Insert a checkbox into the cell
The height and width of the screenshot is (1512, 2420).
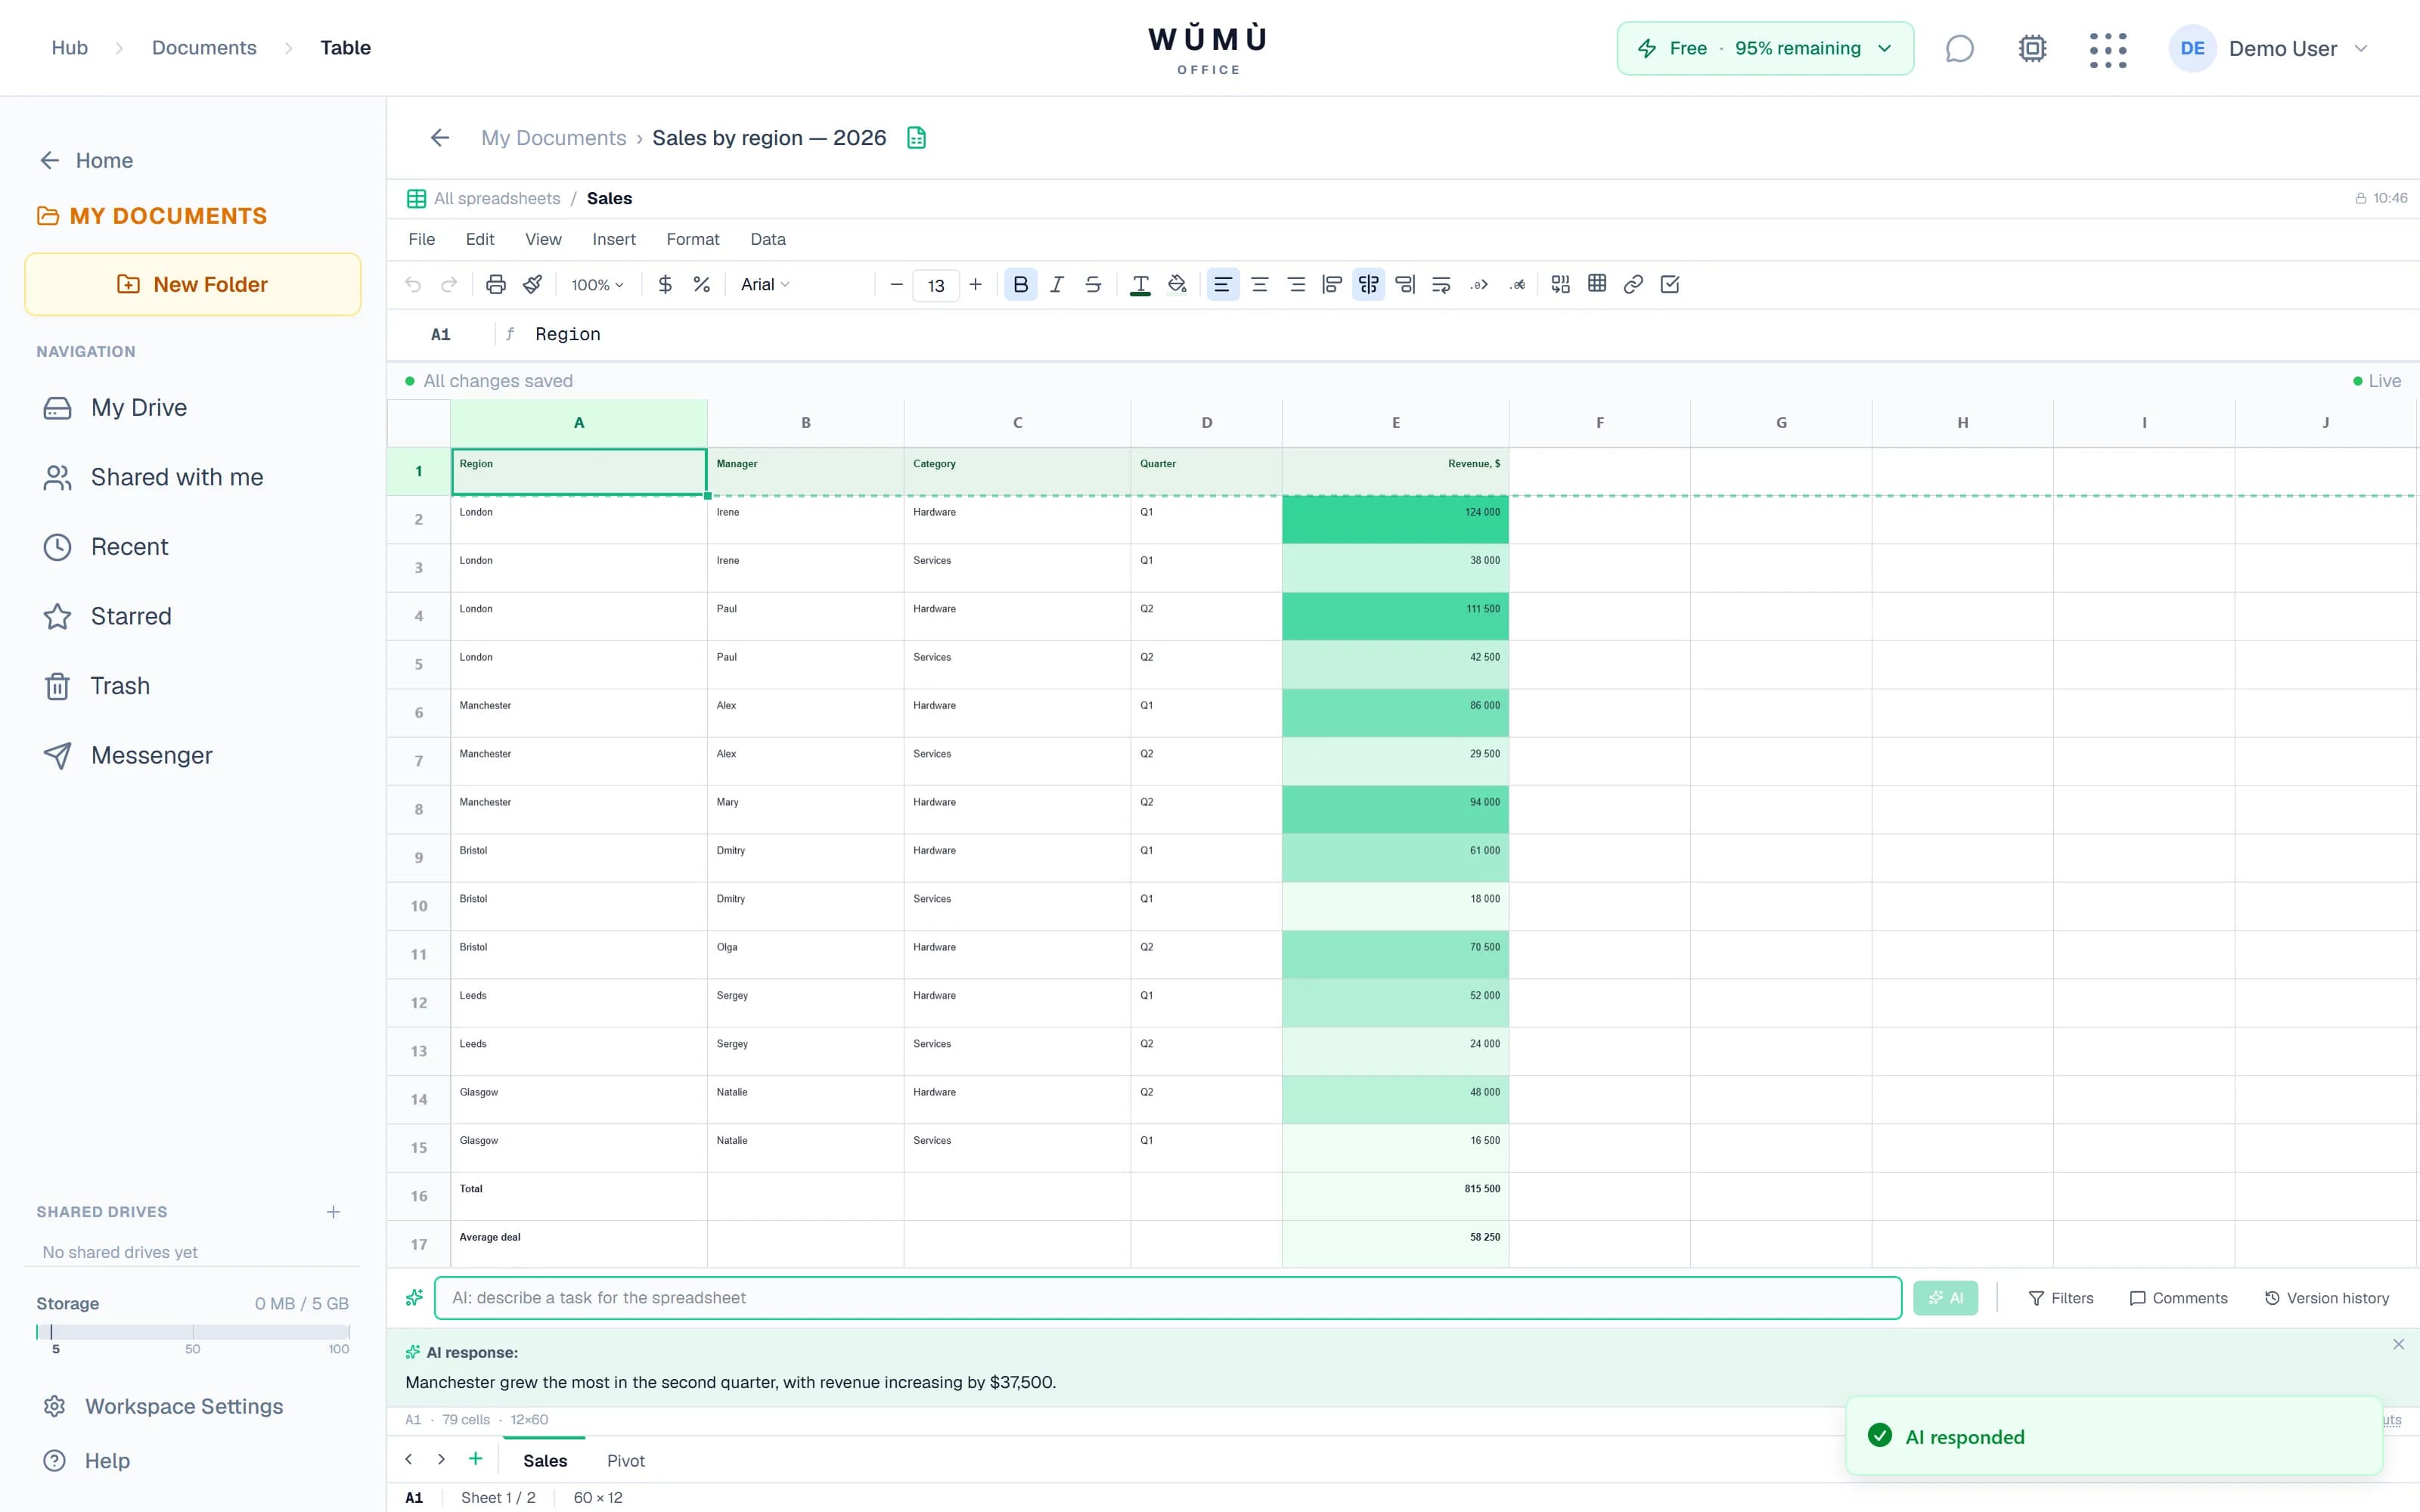tap(1670, 285)
